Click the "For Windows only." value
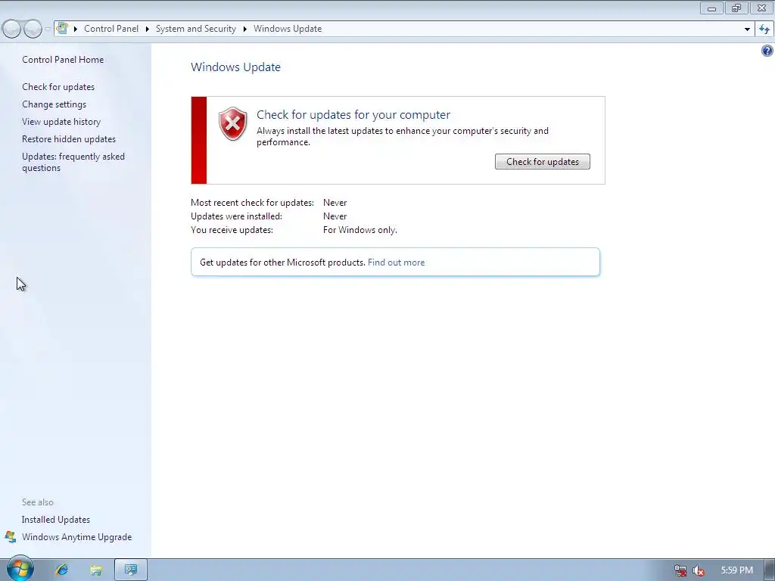This screenshot has height=581, width=775. pos(359,230)
